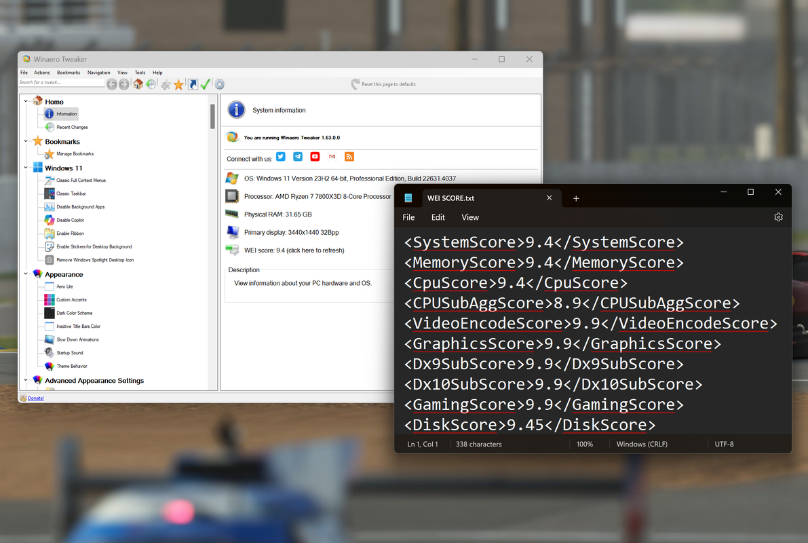Screen dimensions: 808x543
Task: Open Winaero File menu
Action: tap(24, 73)
